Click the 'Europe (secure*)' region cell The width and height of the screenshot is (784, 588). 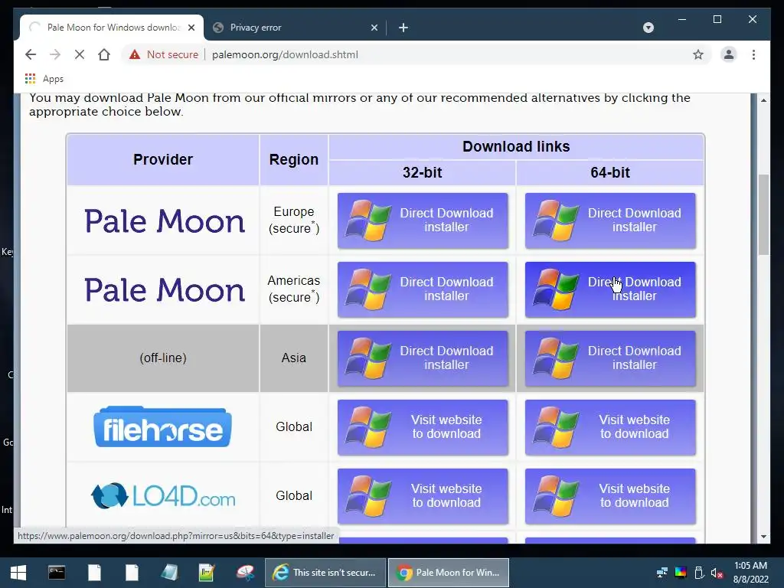(293, 220)
